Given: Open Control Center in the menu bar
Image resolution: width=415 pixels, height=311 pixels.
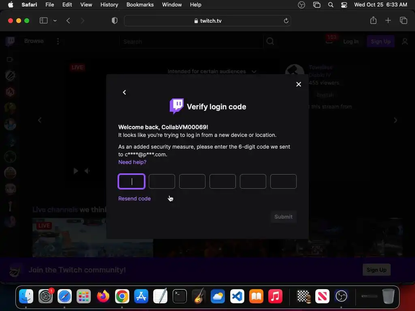Looking at the screenshot, I should (x=344, y=5).
